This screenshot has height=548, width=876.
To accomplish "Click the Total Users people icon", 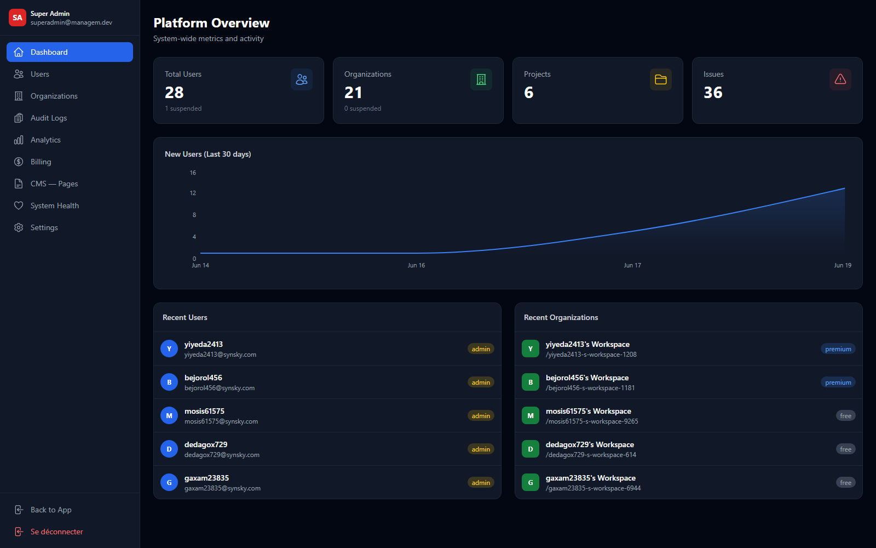I will tap(302, 79).
